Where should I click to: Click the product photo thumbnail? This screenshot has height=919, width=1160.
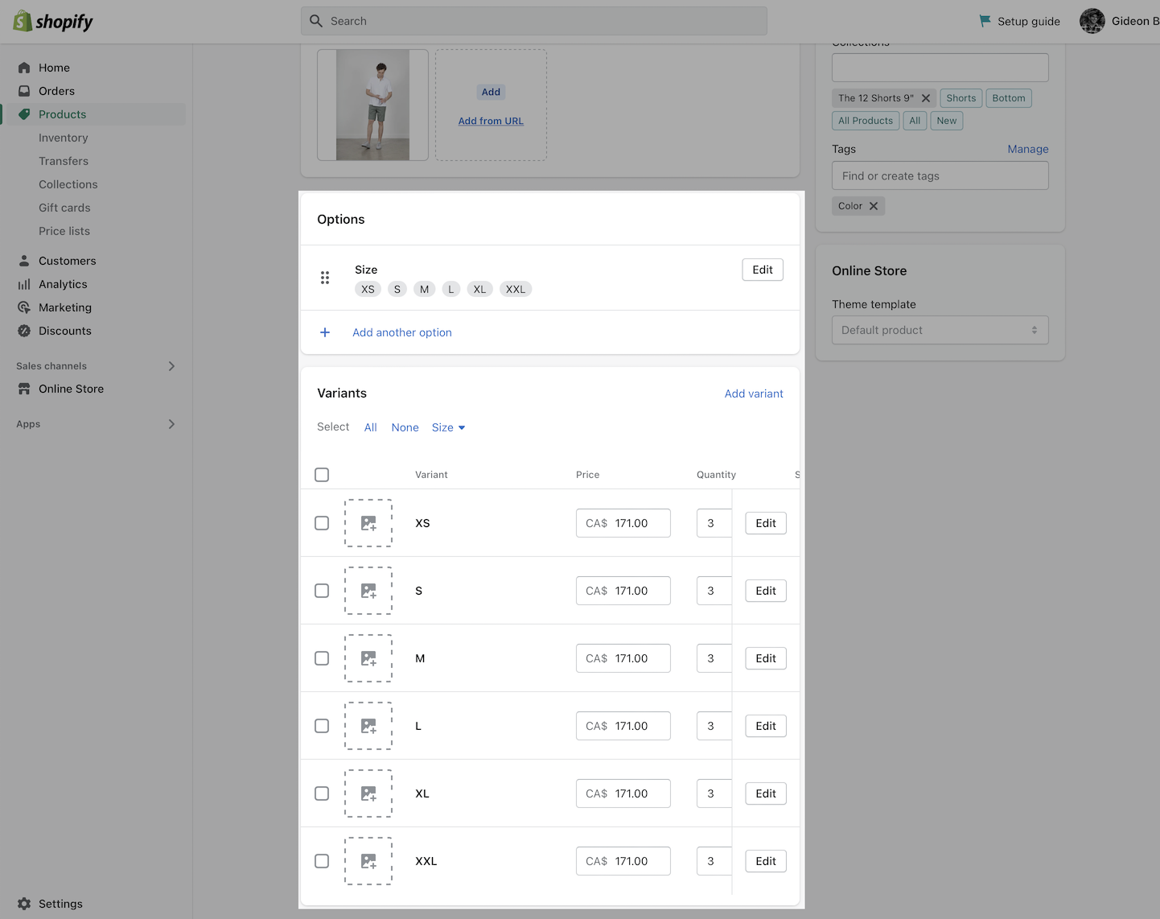tap(372, 105)
